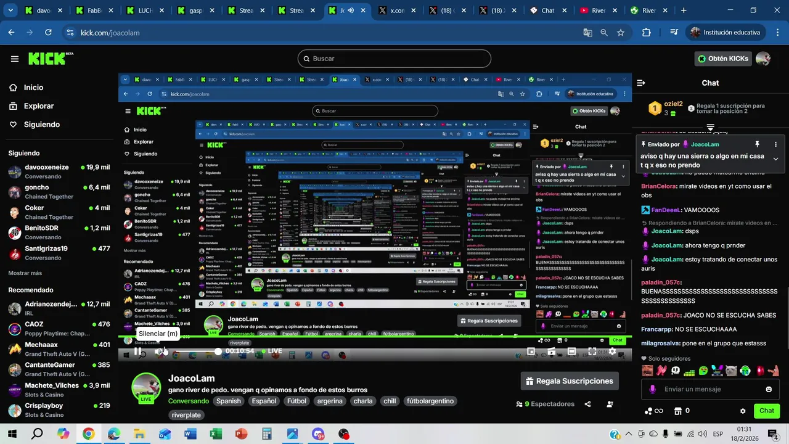Screen dimensions: 789x444
Task: Open Coker channel in sidebar
Action: tap(59, 212)
